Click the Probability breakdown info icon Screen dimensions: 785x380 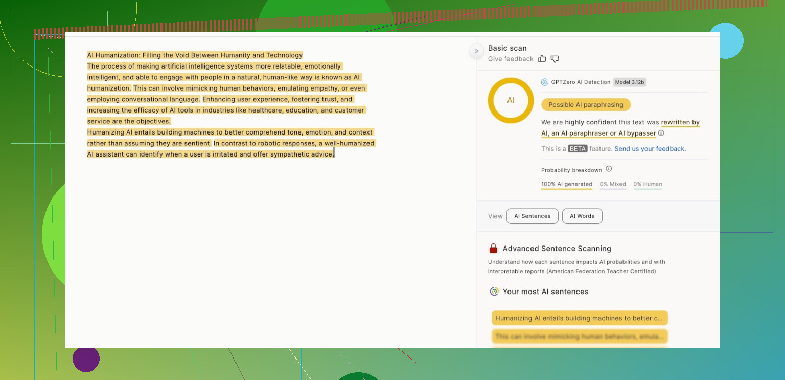[609, 169]
